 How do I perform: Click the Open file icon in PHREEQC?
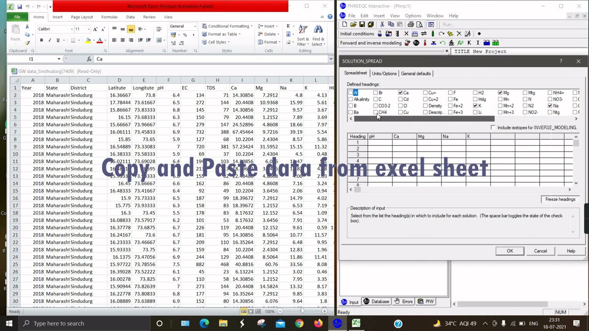point(353,24)
